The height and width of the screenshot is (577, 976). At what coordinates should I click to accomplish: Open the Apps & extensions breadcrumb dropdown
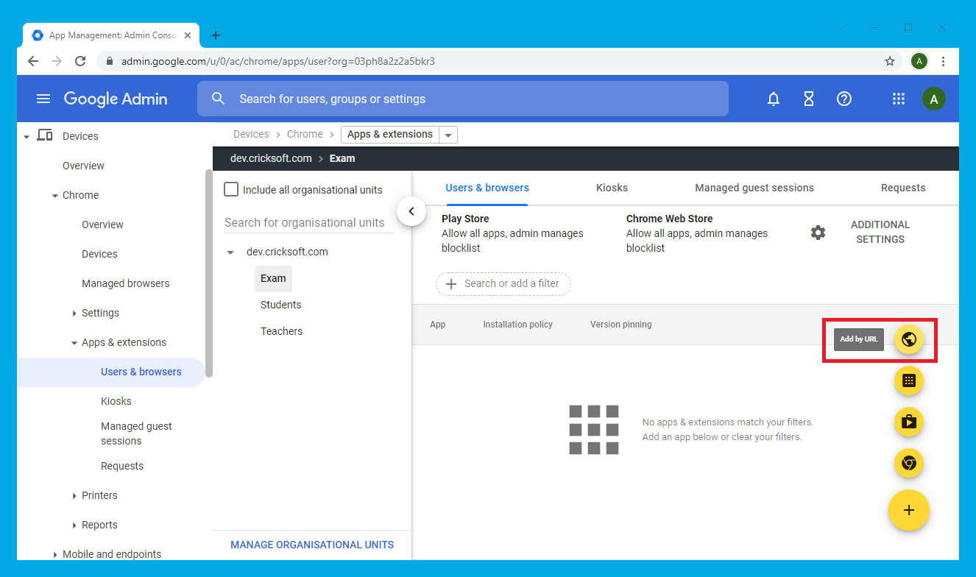click(448, 135)
